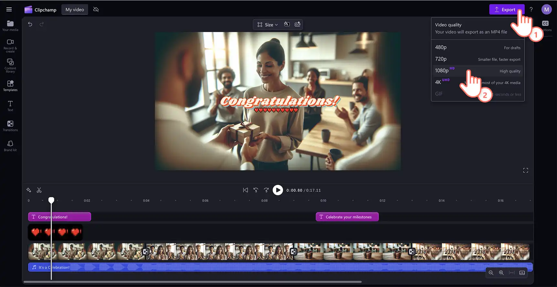The height and width of the screenshot is (287, 557).
Task: Open Content library panel
Action: [10, 66]
